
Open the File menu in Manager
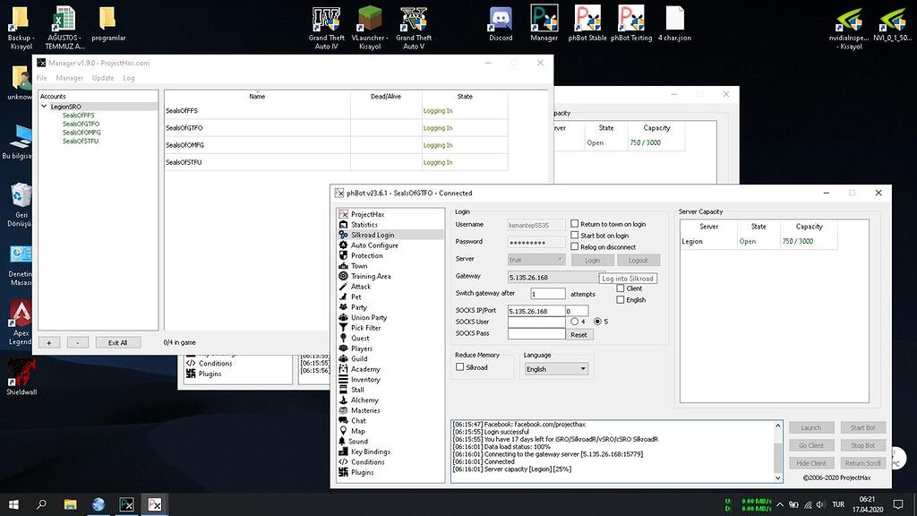coord(41,78)
